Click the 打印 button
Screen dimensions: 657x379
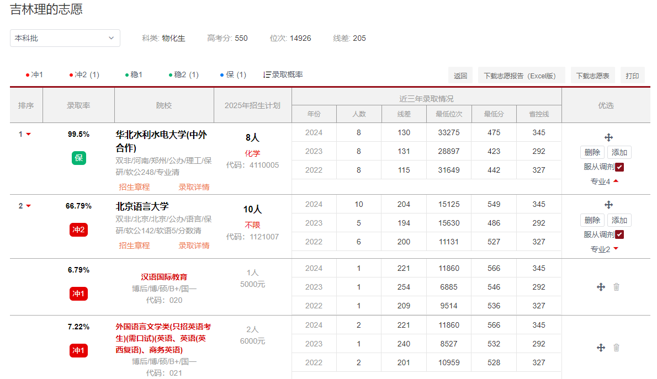[632, 76]
